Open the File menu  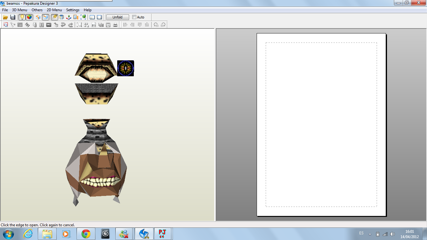pyautogui.click(x=5, y=10)
